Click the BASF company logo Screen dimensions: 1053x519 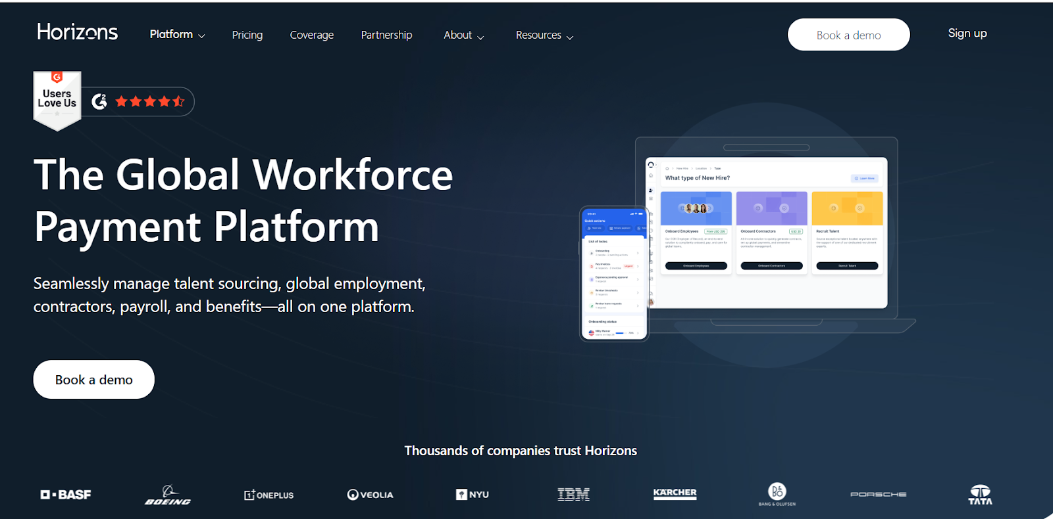[66, 494]
